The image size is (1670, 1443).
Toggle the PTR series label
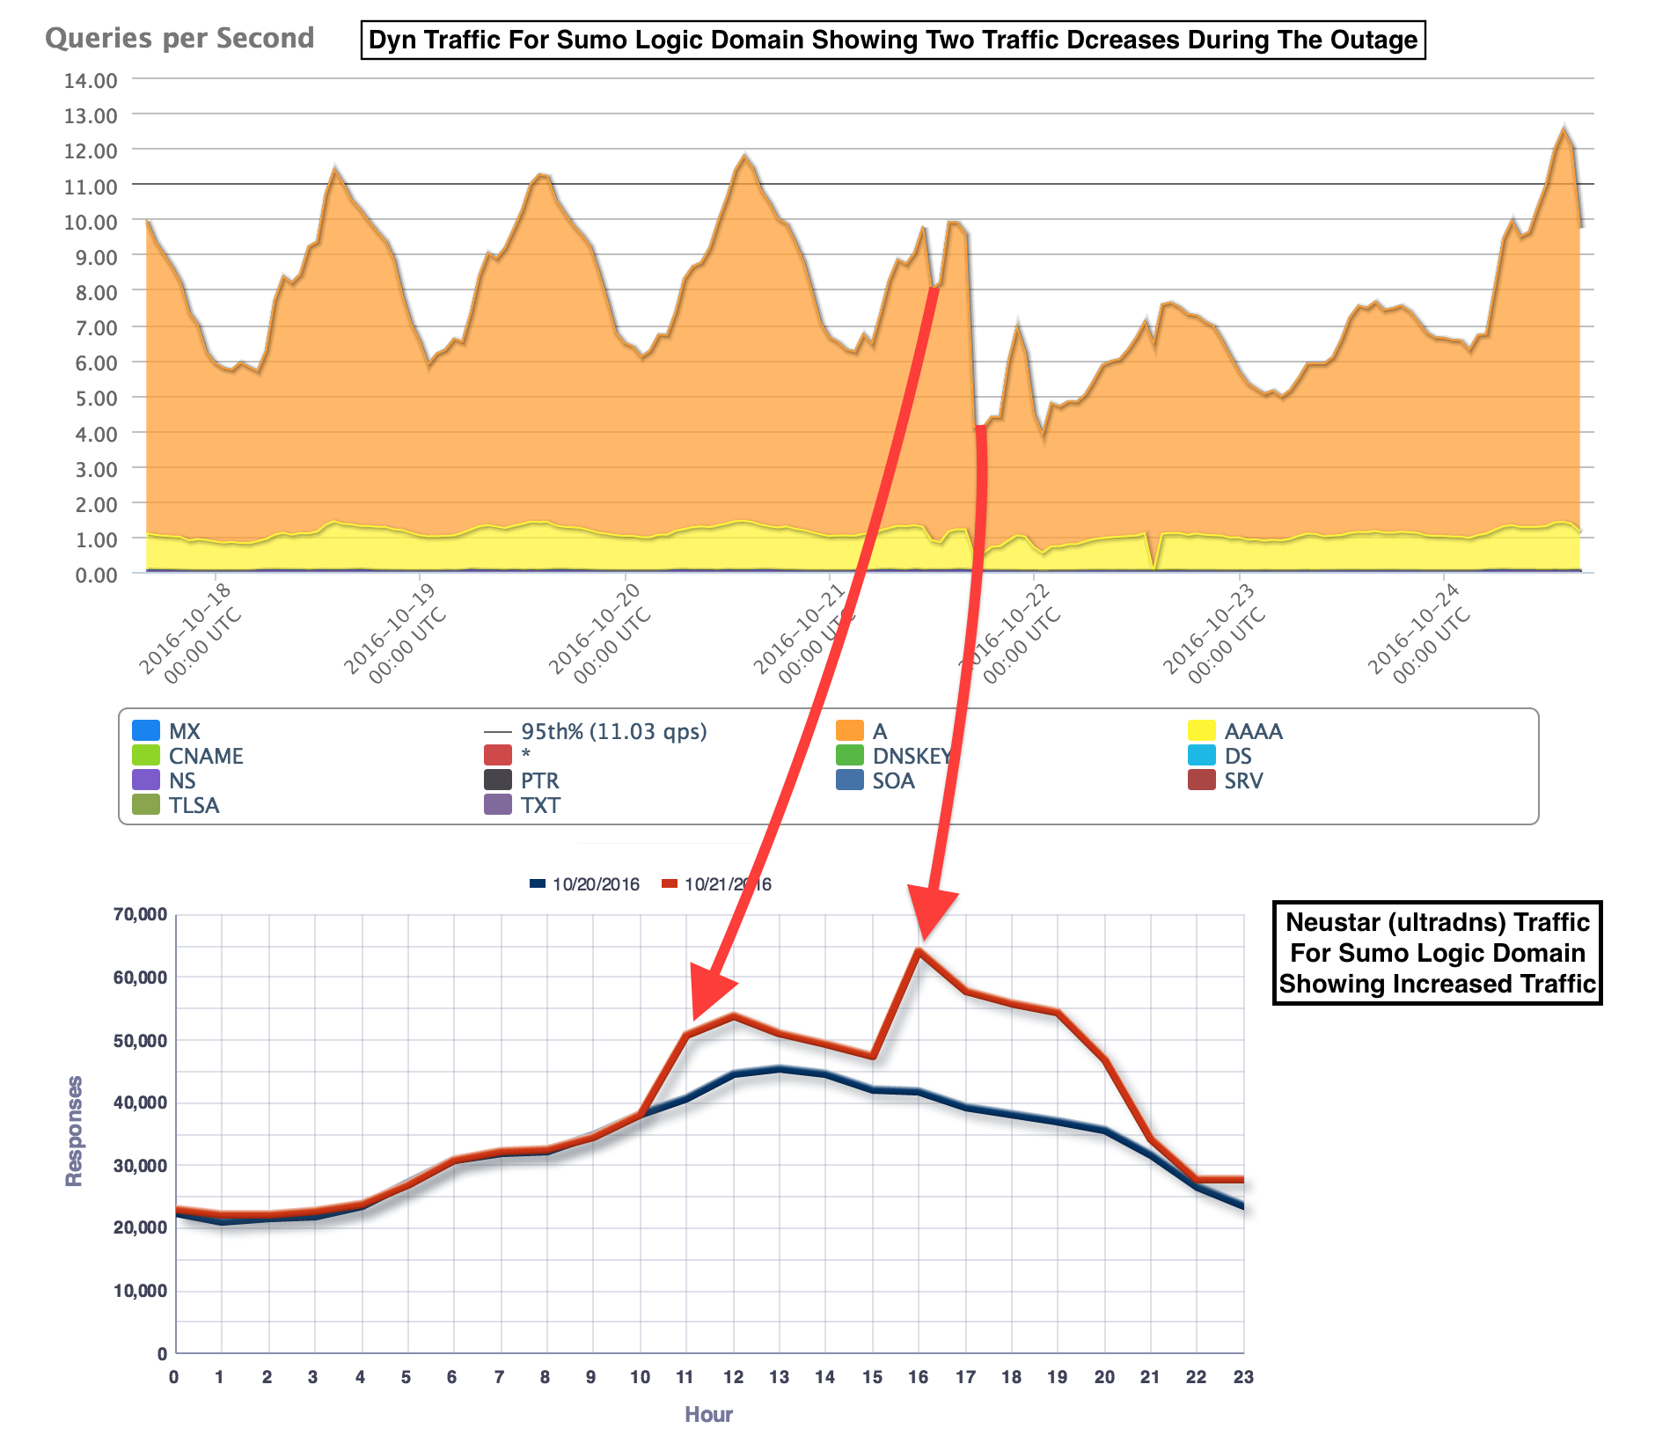pos(539,780)
